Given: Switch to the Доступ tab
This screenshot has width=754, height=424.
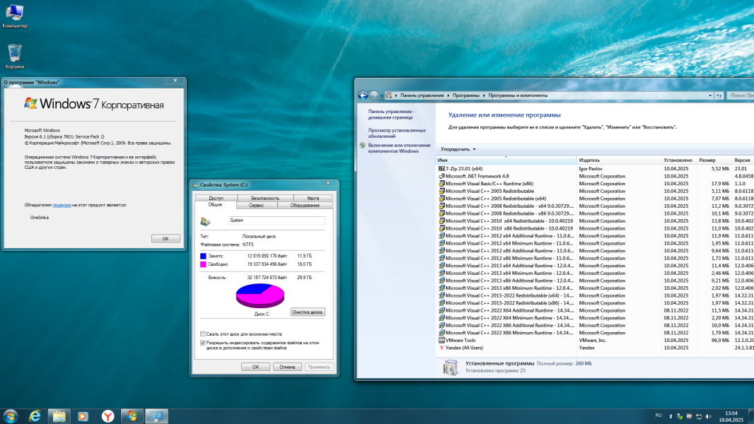Looking at the screenshot, I should [216, 198].
